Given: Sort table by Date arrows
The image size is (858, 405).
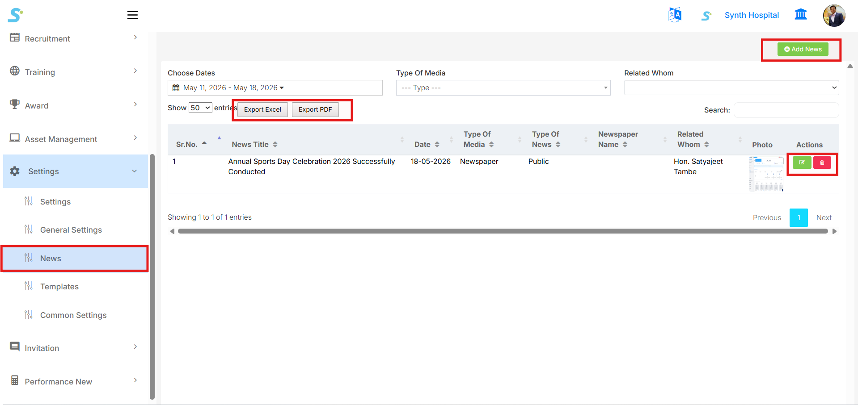Looking at the screenshot, I should pos(437,145).
